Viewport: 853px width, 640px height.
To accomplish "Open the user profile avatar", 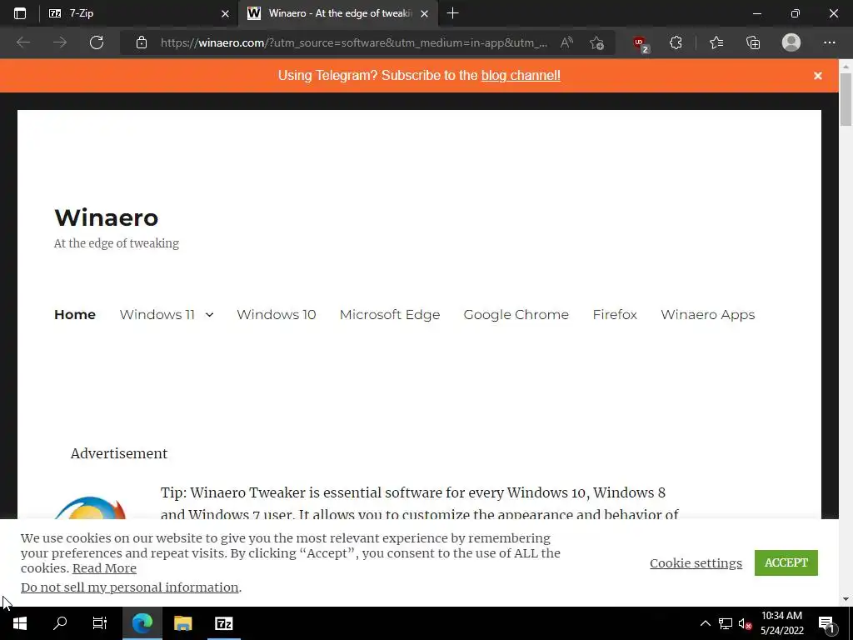I will [x=791, y=42].
